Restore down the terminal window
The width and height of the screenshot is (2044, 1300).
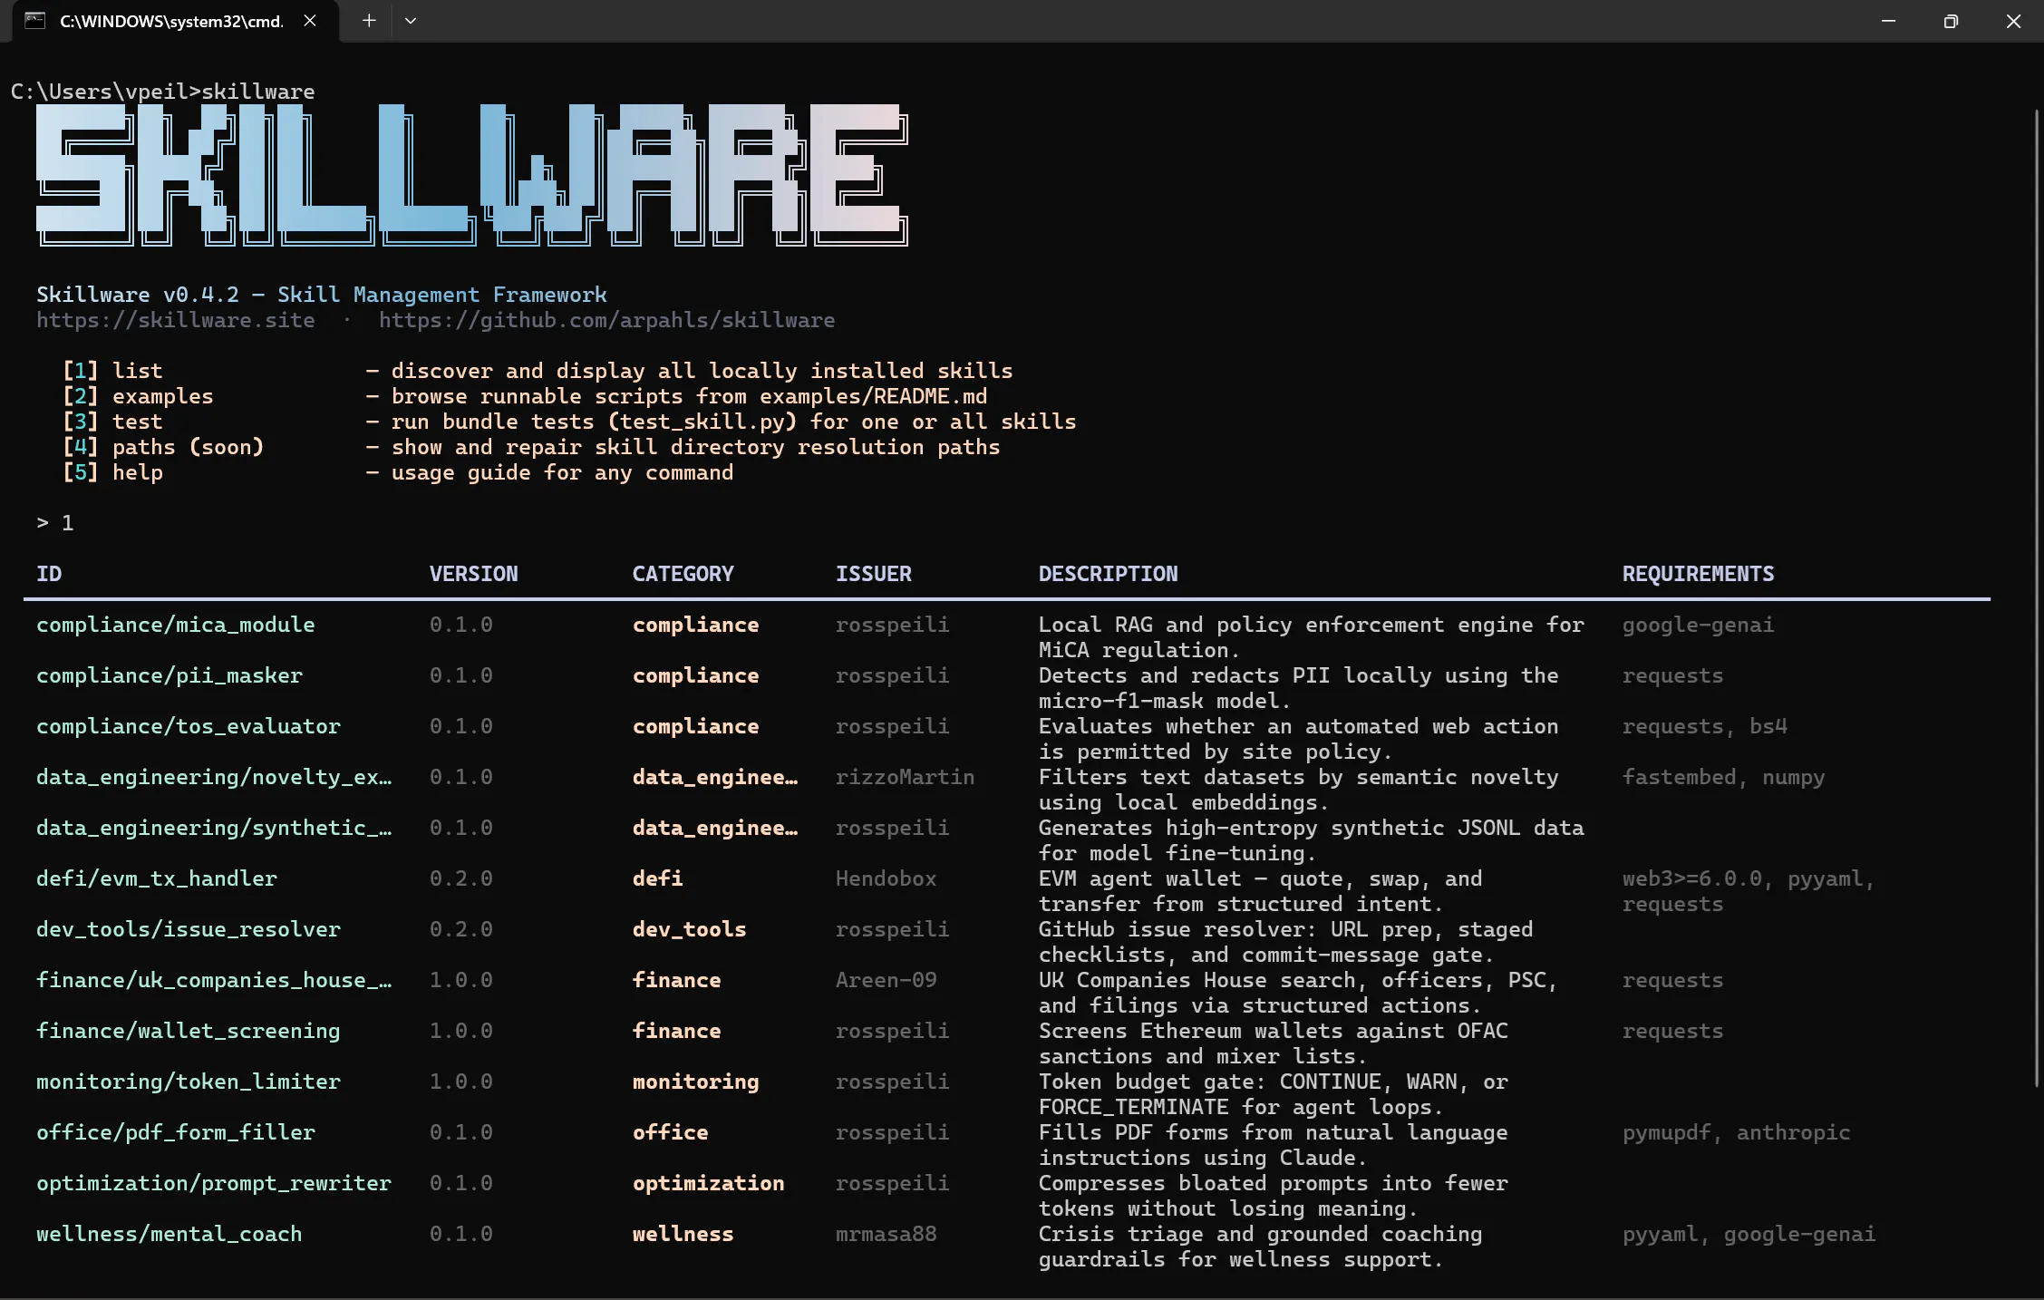click(x=1951, y=21)
